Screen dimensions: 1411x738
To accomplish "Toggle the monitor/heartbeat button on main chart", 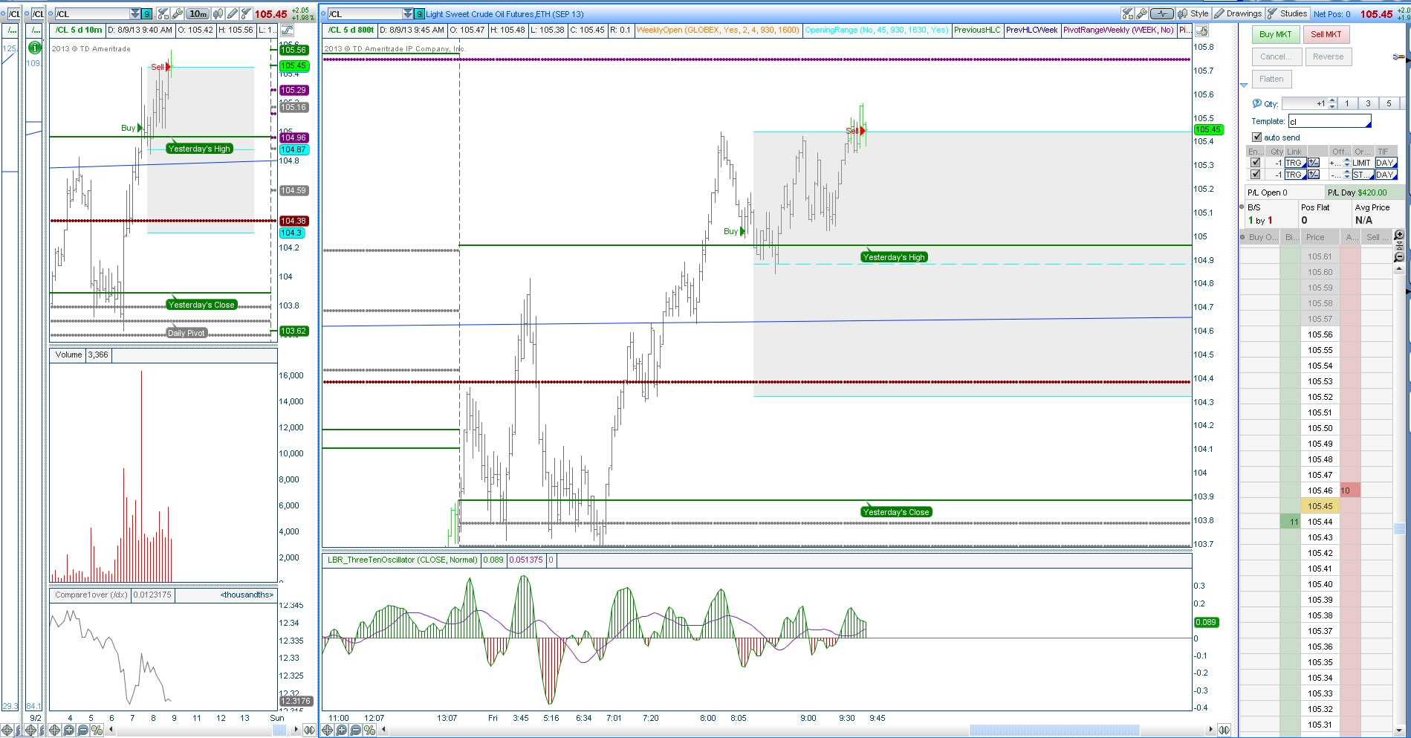I will [1162, 14].
